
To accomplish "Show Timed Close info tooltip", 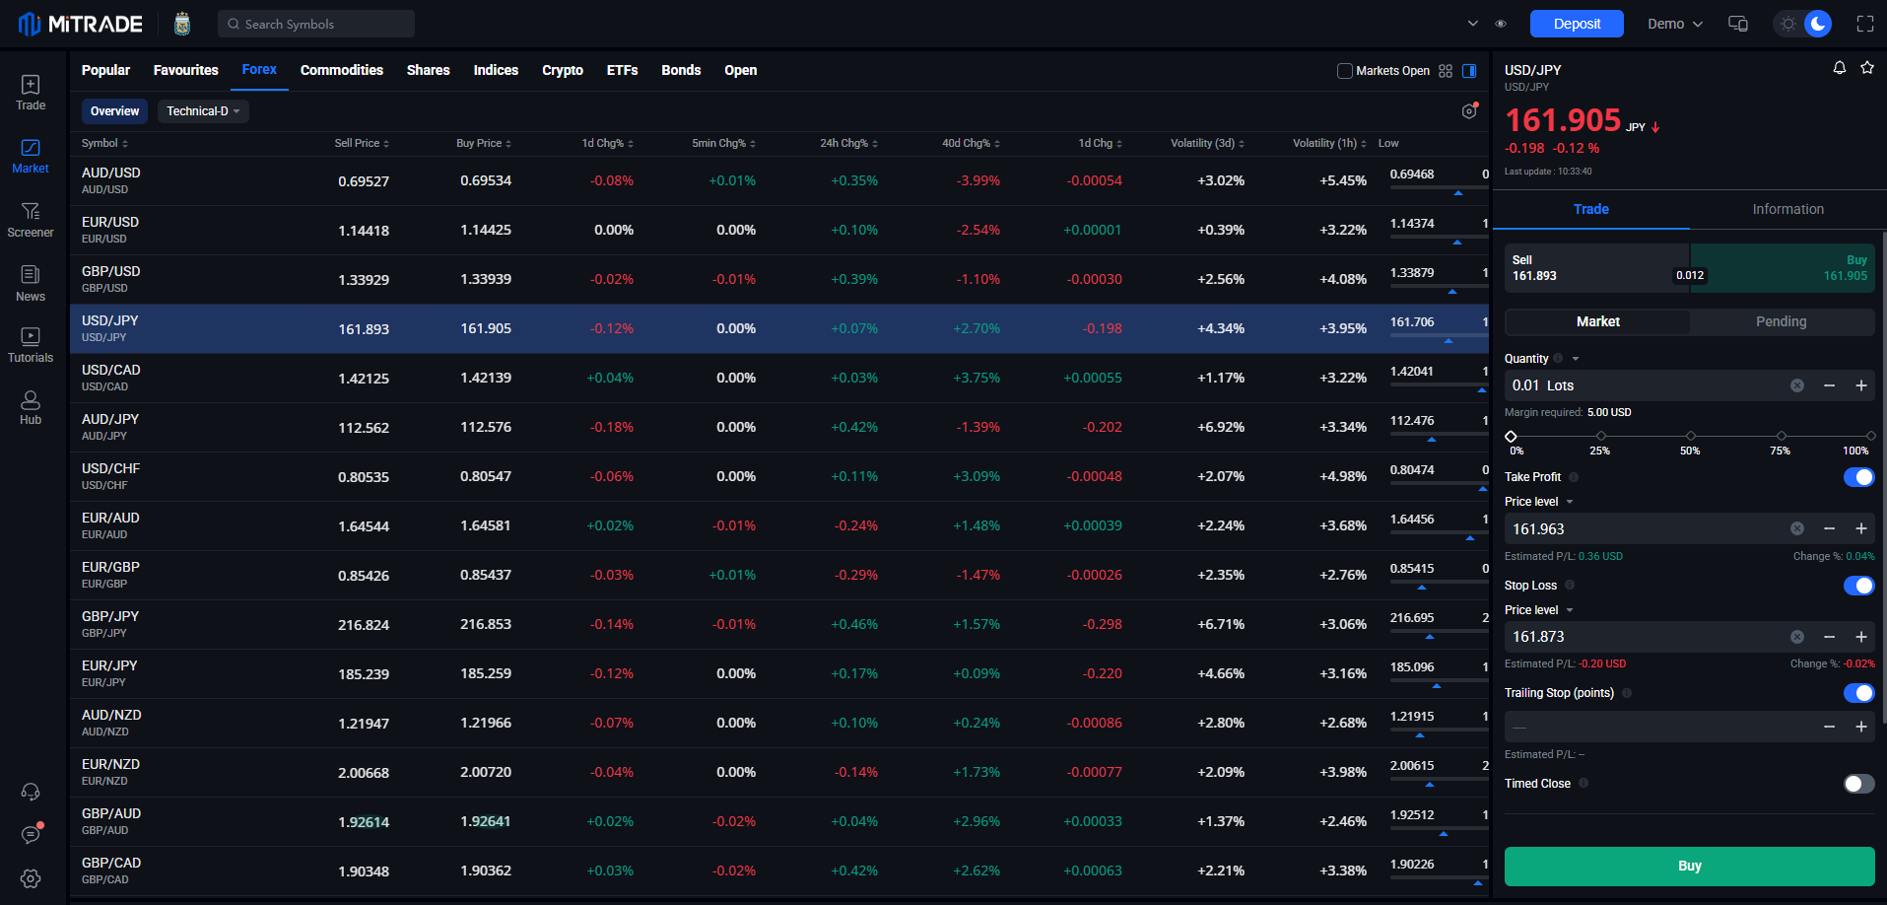I will click(1584, 784).
